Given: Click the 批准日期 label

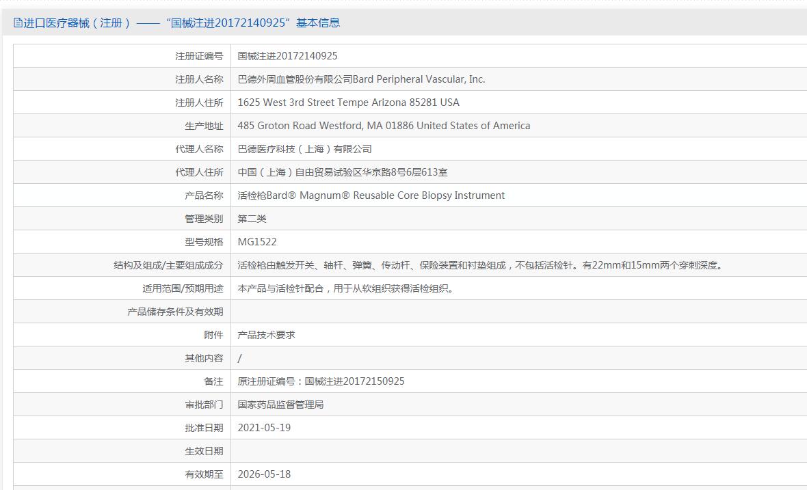Looking at the screenshot, I should (x=204, y=428).
